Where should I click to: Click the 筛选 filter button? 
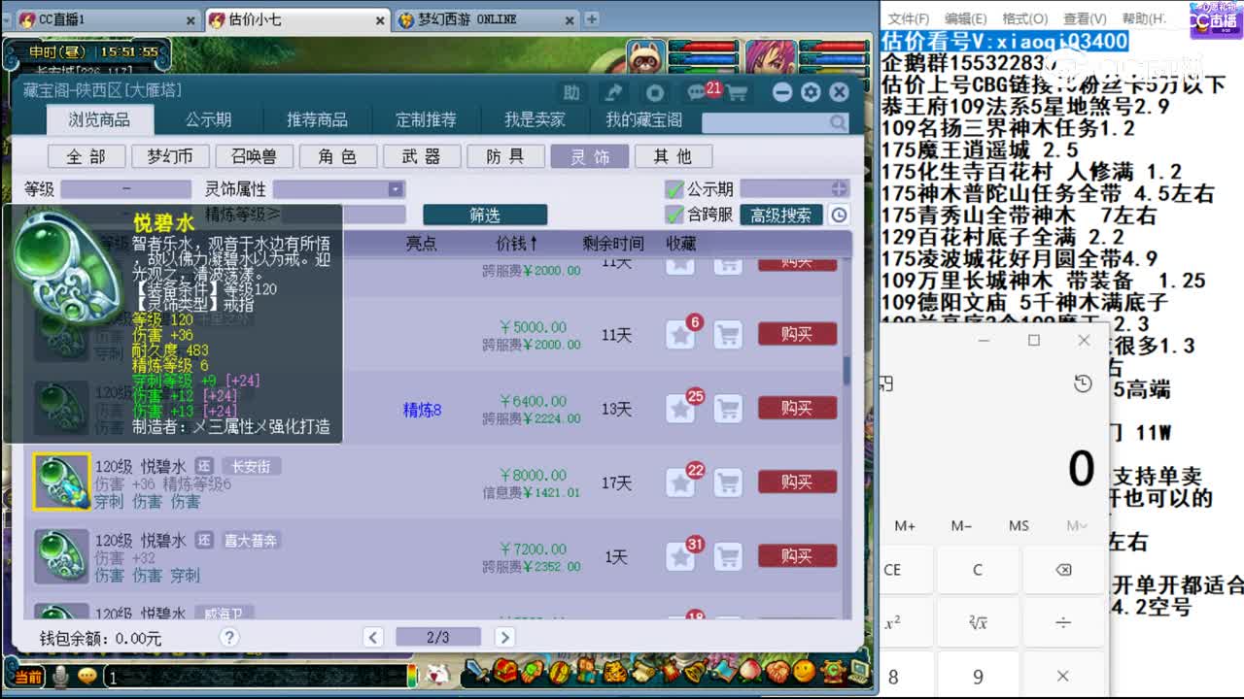pos(485,215)
